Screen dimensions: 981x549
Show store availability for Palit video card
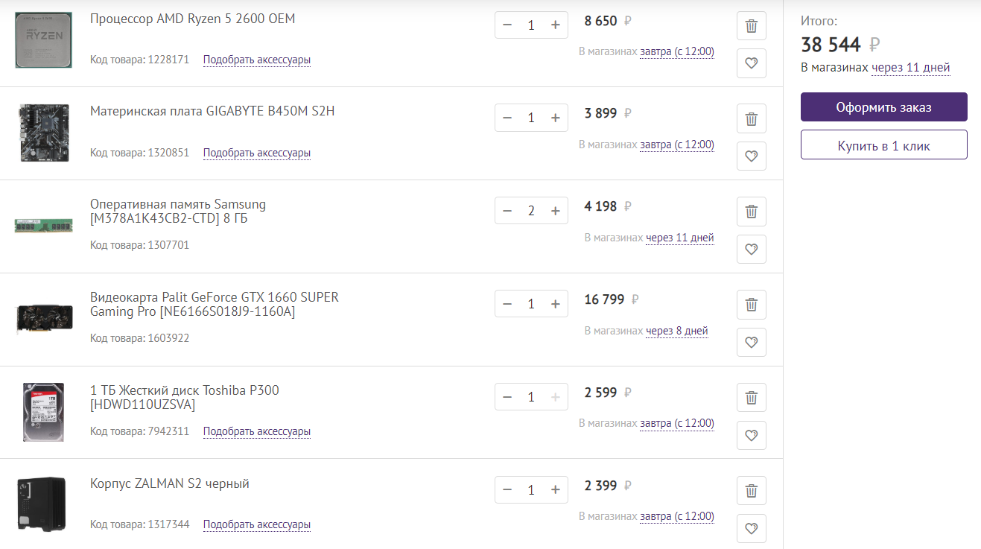[676, 331]
